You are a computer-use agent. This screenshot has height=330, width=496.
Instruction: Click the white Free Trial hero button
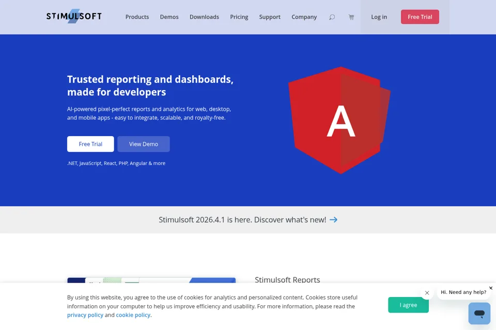pyautogui.click(x=90, y=144)
